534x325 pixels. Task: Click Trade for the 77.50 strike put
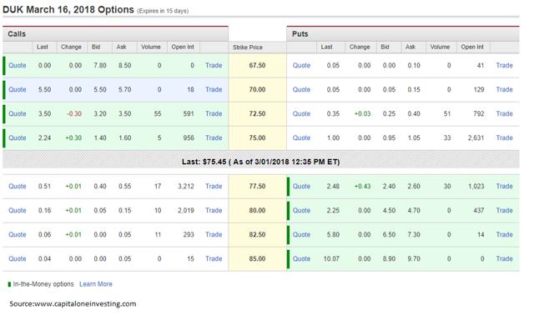504,186
